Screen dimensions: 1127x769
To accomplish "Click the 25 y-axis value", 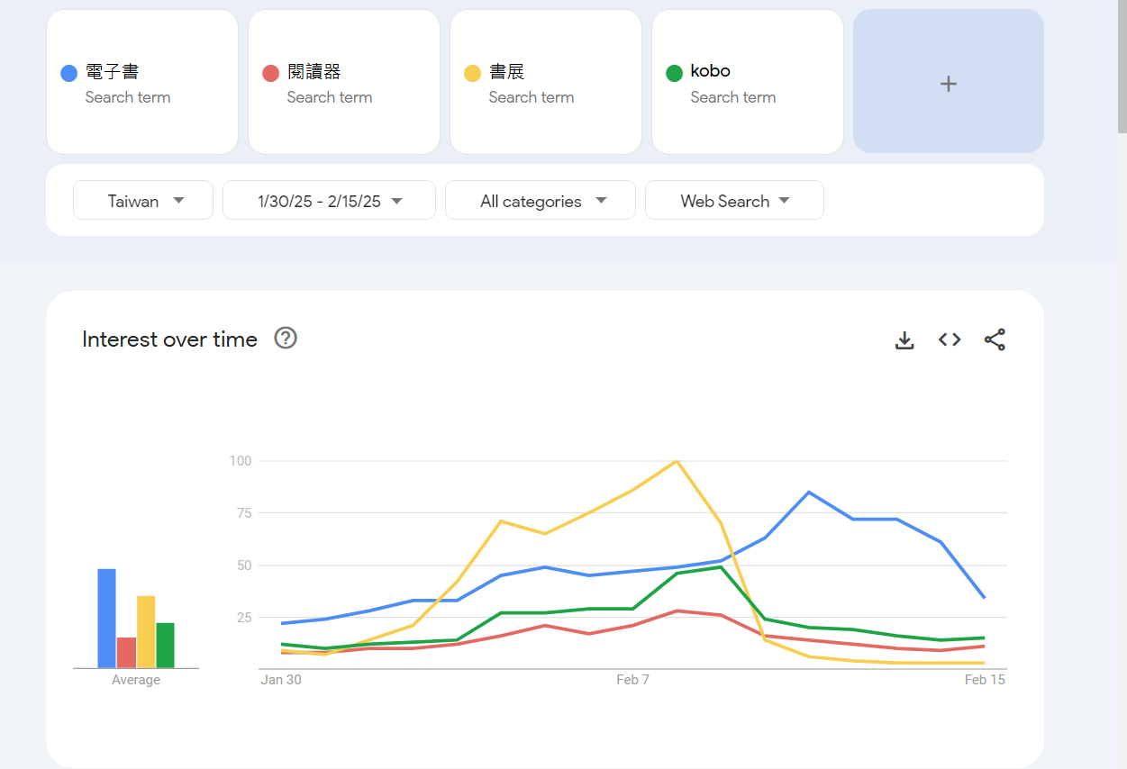I will pos(244,618).
